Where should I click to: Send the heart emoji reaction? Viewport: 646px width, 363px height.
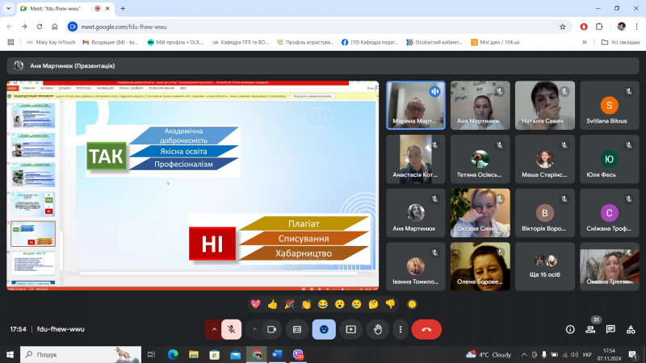(256, 304)
